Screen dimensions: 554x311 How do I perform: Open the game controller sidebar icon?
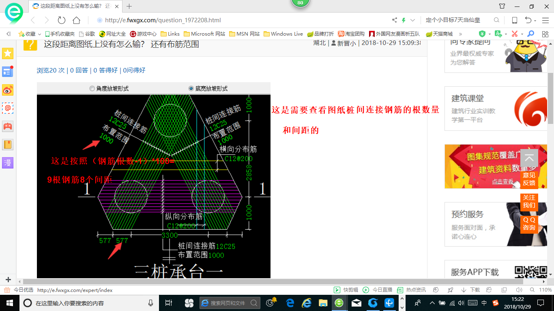[x=8, y=126]
